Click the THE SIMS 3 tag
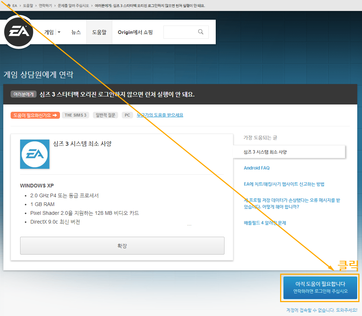Screen dimensions: 362x316 click(x=75, y=115)
